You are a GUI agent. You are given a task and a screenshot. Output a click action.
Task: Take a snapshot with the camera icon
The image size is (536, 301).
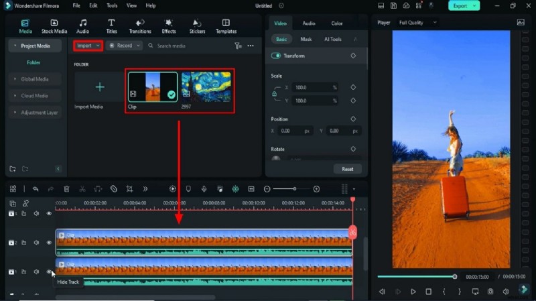point(490,292)
